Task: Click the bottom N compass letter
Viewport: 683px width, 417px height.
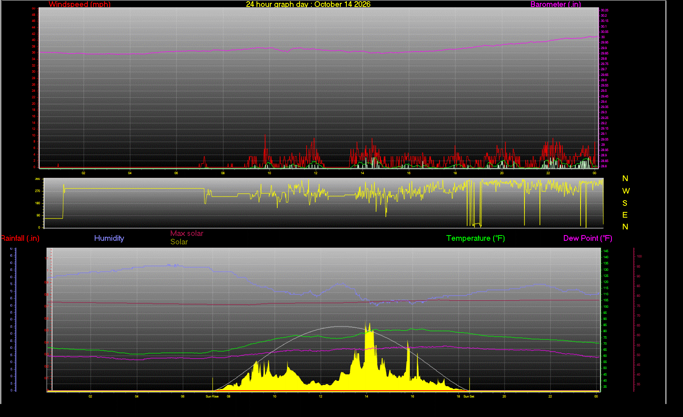Action: coord(625,227)
